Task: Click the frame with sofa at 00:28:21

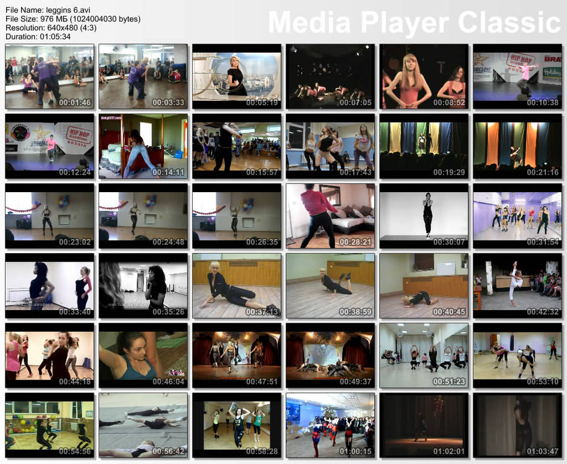Action: [330, 216]
